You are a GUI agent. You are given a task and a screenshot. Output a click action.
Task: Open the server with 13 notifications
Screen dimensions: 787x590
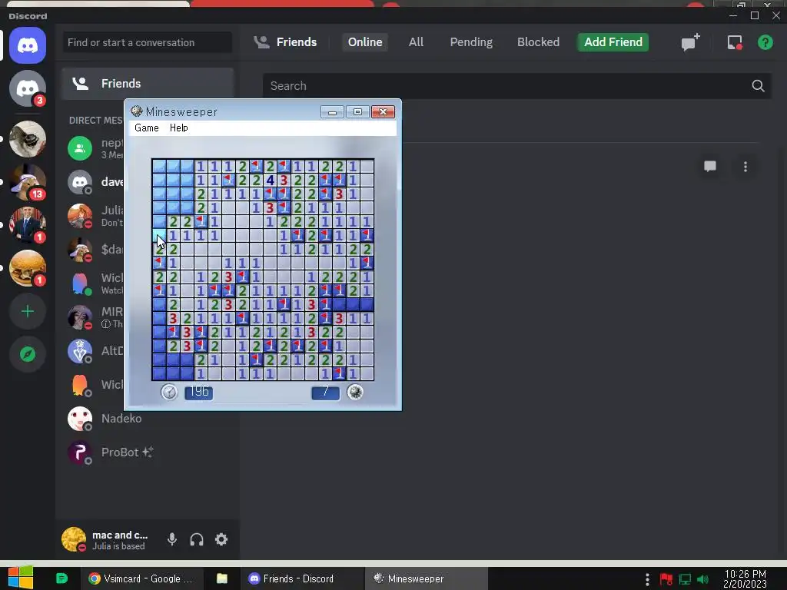coord(28,182)
